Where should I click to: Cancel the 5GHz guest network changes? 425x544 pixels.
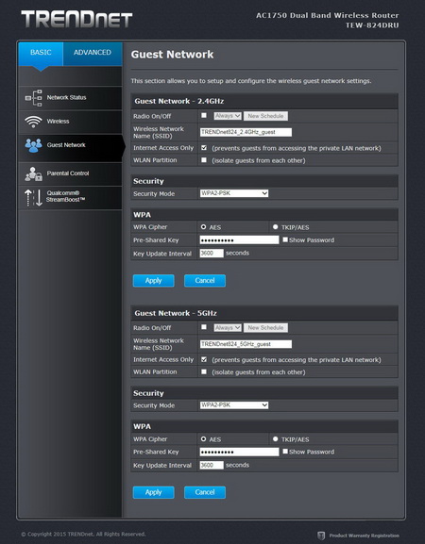[205, 492]
